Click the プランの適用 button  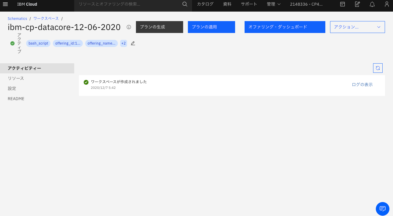(211, 27)
